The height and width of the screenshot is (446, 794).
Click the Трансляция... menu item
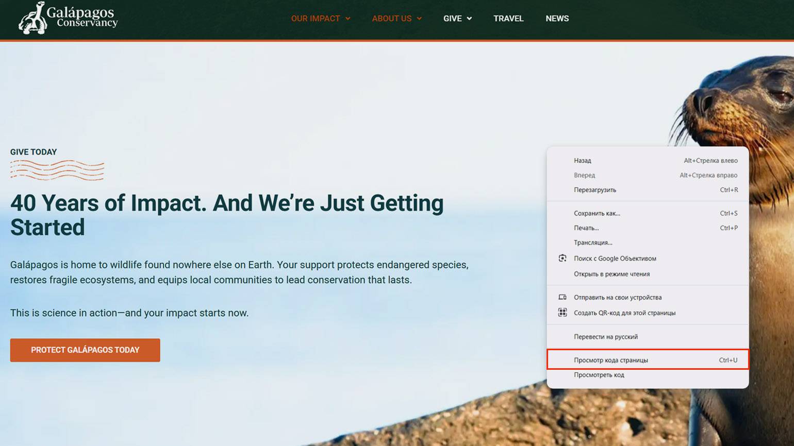(593, 243)
